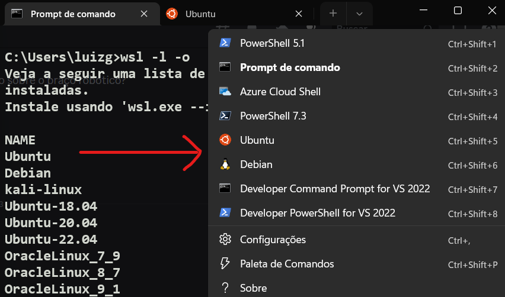Switch to the Ubuntu tab
This screenshot has height=297, width=505.
tap(236, 14)
